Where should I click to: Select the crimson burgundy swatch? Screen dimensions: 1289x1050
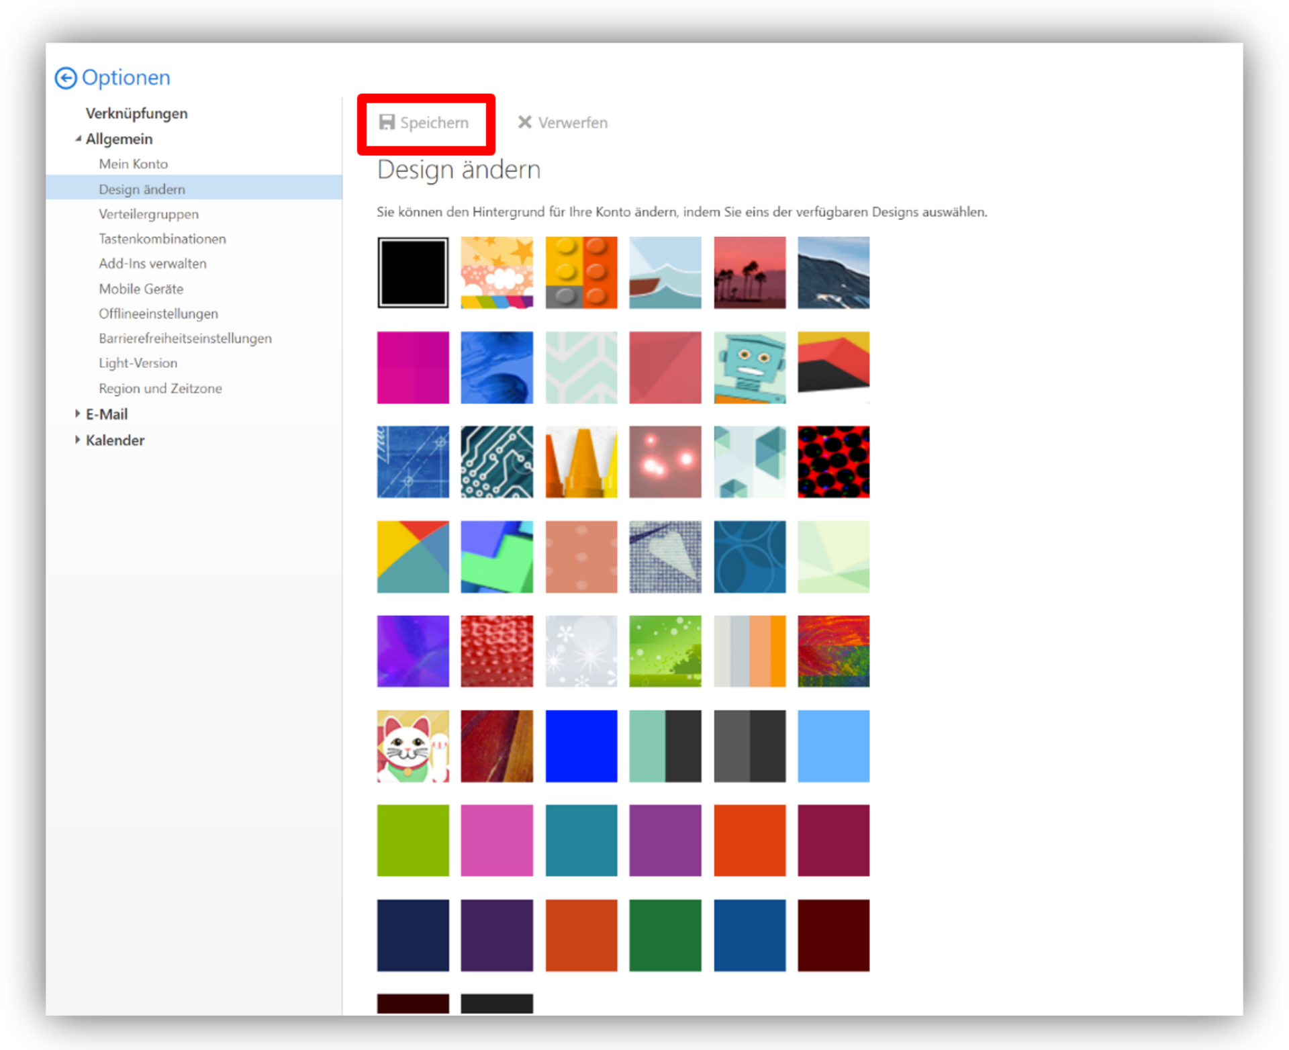[x=834, y=841]
